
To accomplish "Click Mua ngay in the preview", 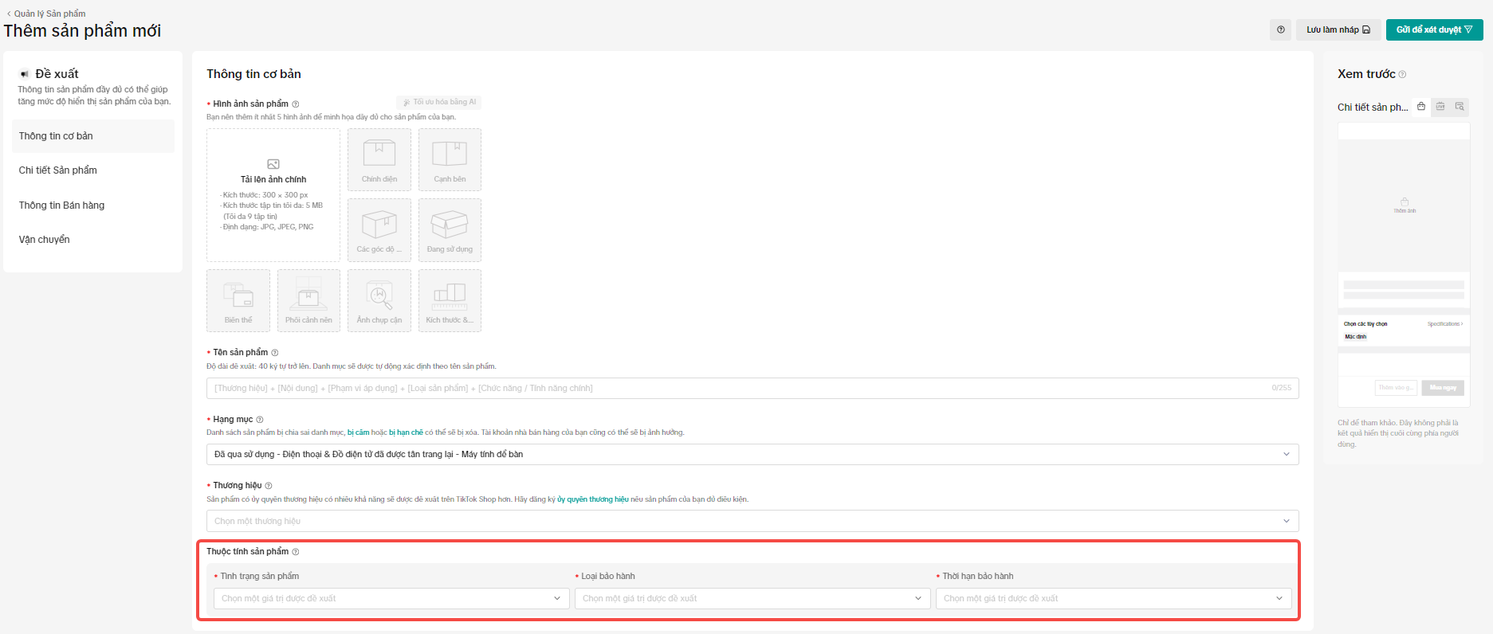I will (1443, 388).
